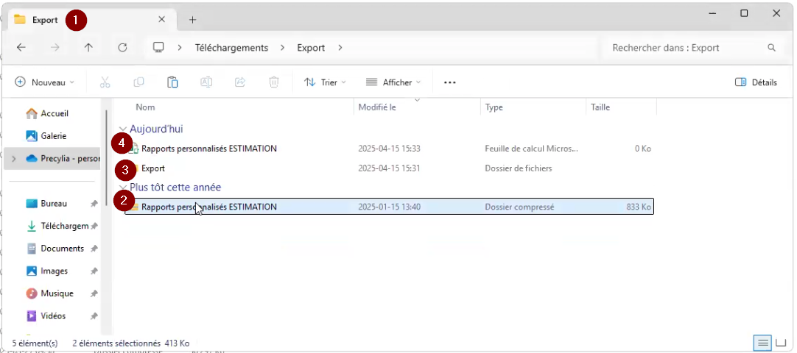The width and height of the screenshot is (797, 353).
Task: Open the Nouveau dropdown
Action: [45, 82]
